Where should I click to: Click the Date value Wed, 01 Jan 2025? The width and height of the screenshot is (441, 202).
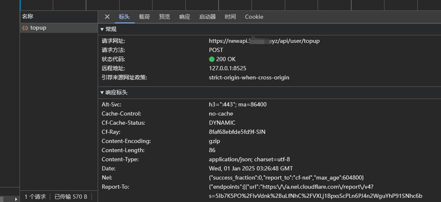(x=251, y=168)
